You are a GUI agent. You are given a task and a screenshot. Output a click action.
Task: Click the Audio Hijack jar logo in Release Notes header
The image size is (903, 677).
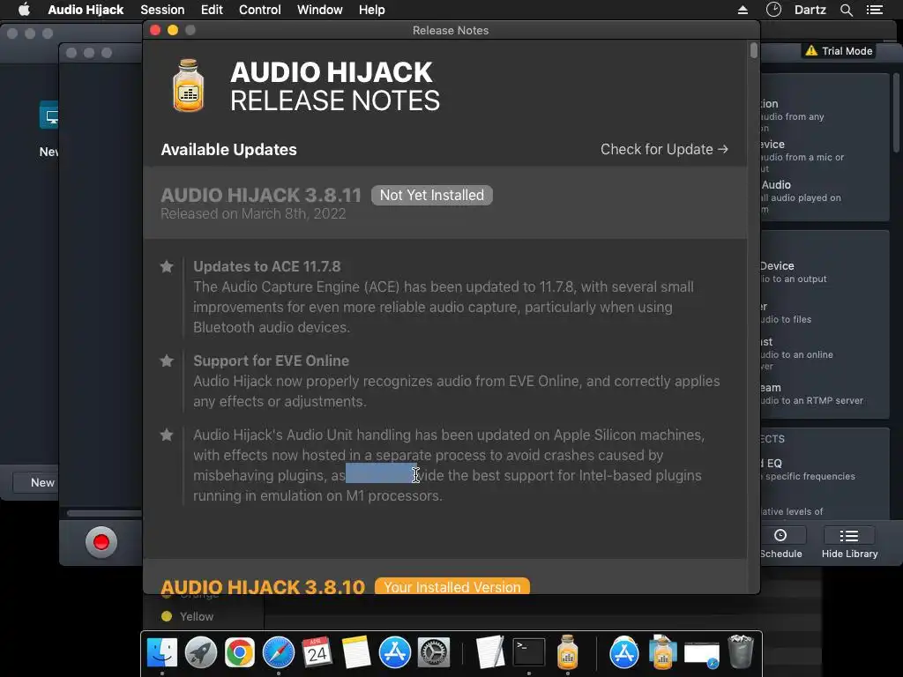click(x=189, y=86)
